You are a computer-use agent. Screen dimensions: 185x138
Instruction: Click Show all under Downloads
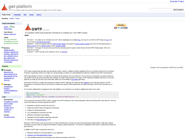coord(7,80)
